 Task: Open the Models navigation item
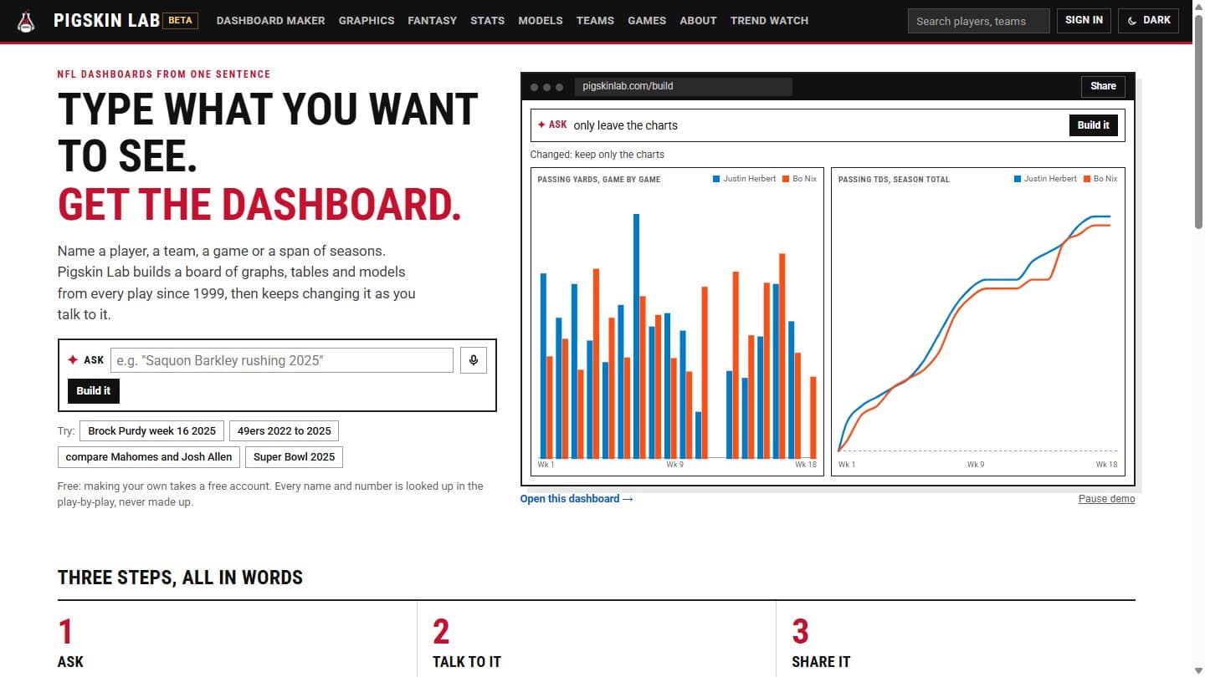(x=541, y=20)
